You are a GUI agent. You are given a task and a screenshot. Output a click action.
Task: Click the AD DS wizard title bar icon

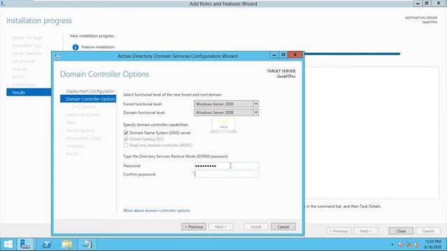[x=57, y=56]
